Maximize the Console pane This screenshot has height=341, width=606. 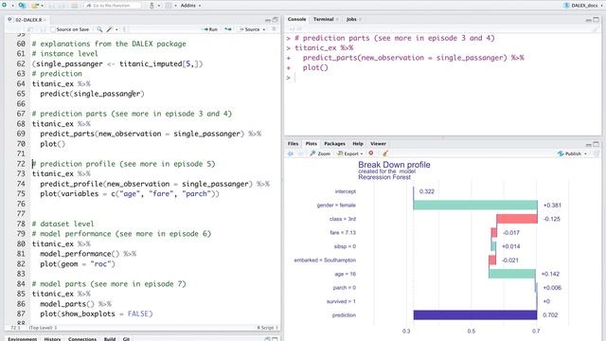596,20
